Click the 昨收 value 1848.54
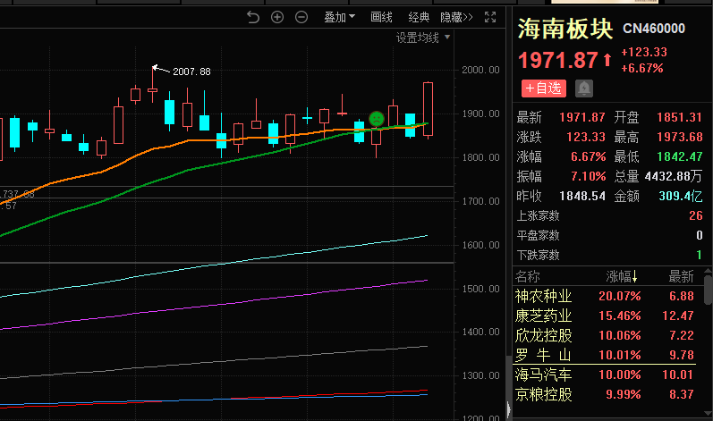 pos(582,196)
